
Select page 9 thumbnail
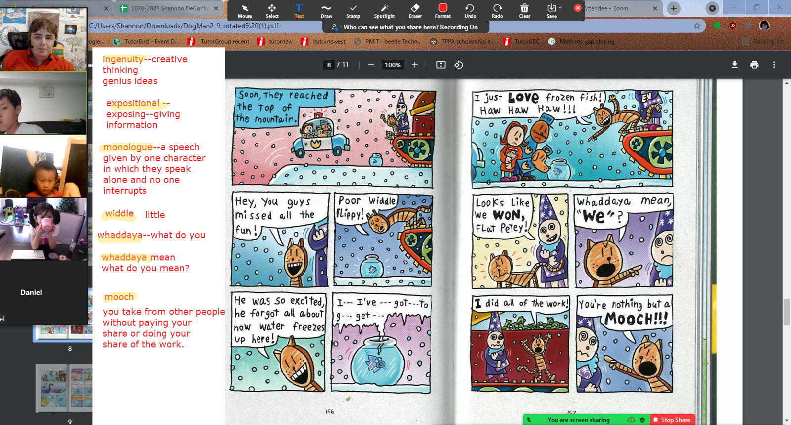tap(65, 388)
